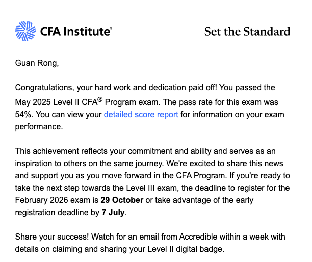Click the bold 7 July date
312x262 pixels.
click(113, 212)
